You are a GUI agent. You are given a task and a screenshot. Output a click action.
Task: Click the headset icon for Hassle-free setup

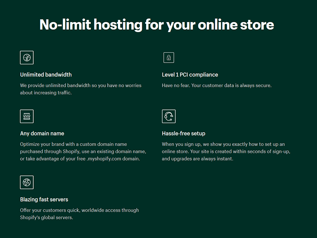coord(169,116)
